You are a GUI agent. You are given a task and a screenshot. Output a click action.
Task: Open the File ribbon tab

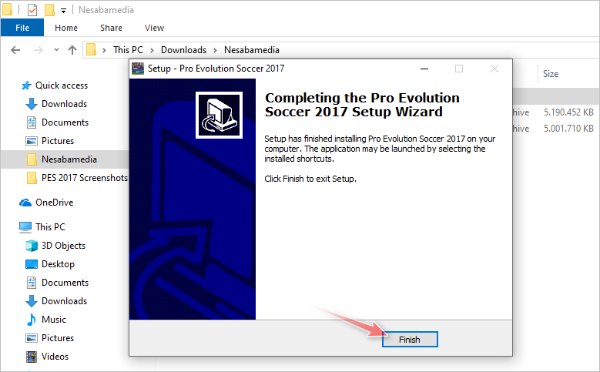click(x=22, y=28)
